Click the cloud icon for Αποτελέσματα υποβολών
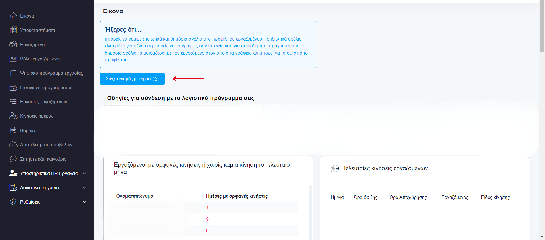 13,145
